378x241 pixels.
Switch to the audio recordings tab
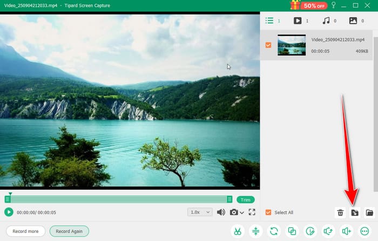326,21
